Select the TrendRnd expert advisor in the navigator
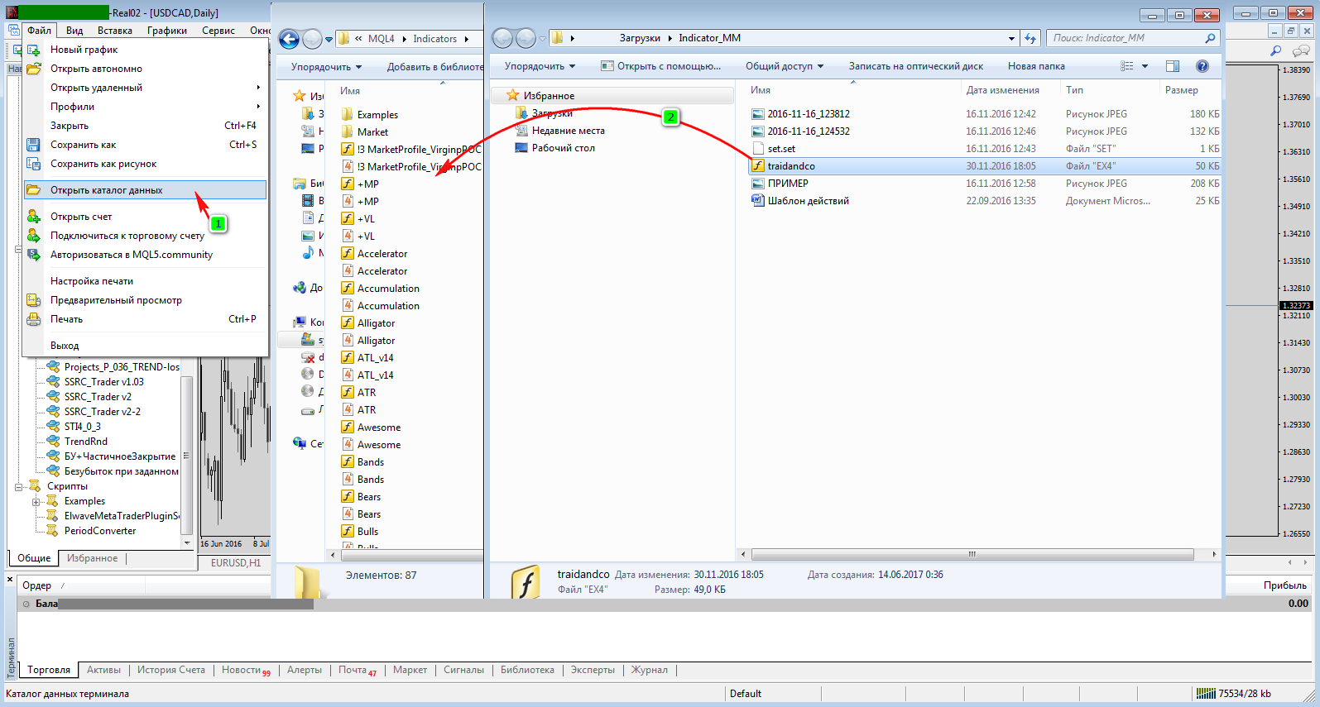 click(x=86, y=442)
